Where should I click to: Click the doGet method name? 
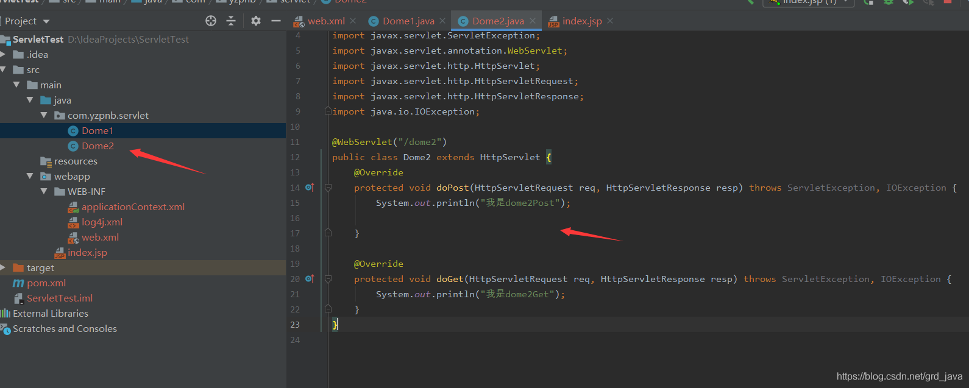coord(450,279)
